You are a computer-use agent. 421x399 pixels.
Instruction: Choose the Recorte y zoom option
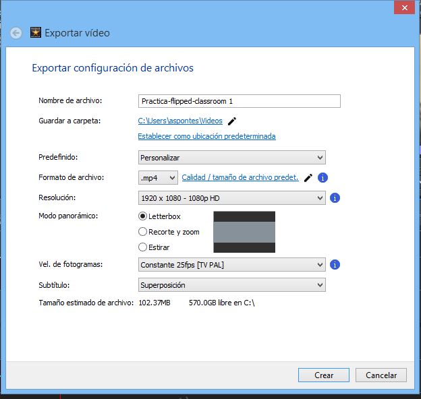tap(142, 232)
